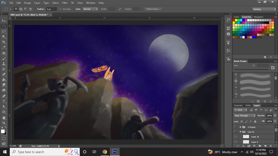Open the Fill slider dropdown
Screen dimensions: 278x156
tap(275, 121)
